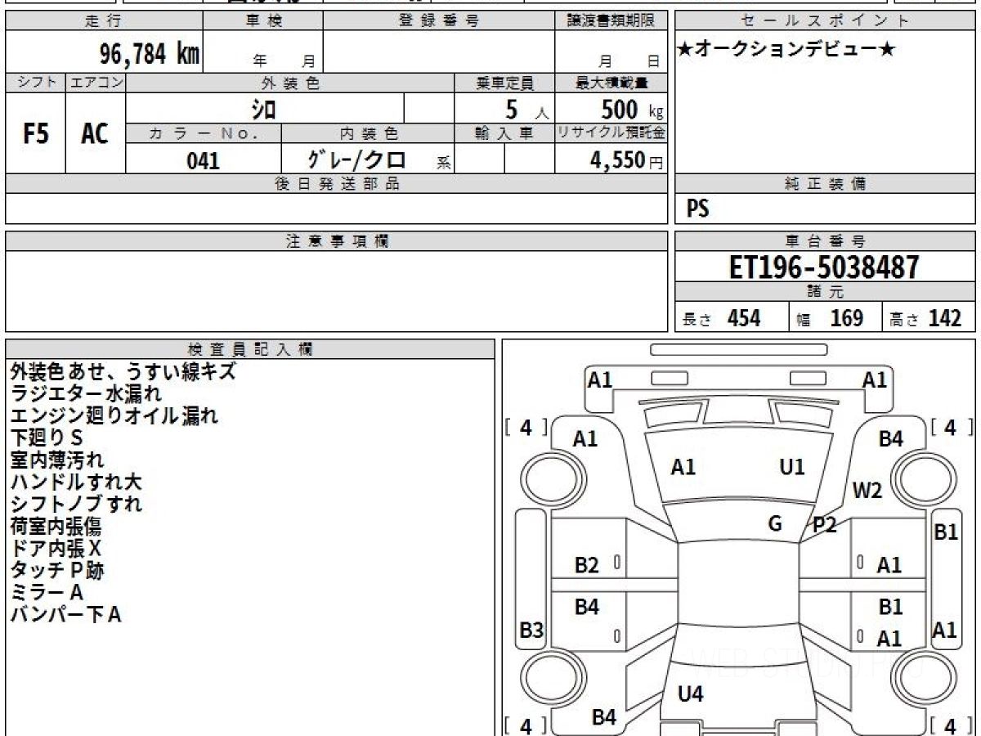This screenshot has height=736, width=981.
Task: Select the note ラジエター水漏れ
Action: pos(86,393)
